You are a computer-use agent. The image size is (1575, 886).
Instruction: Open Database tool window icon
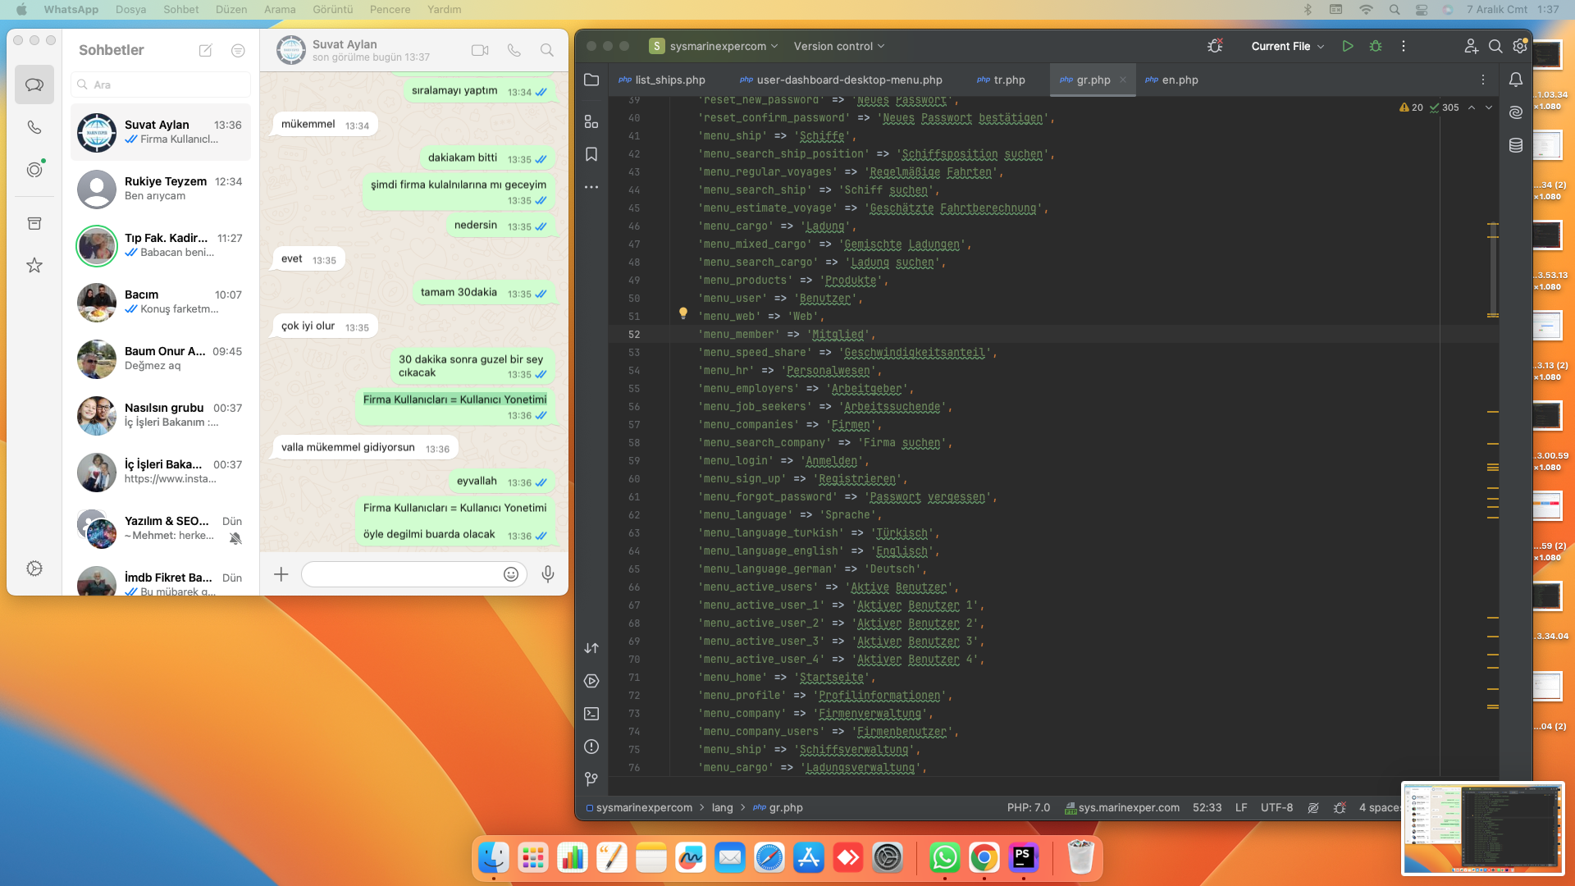tap(1516, 145)
